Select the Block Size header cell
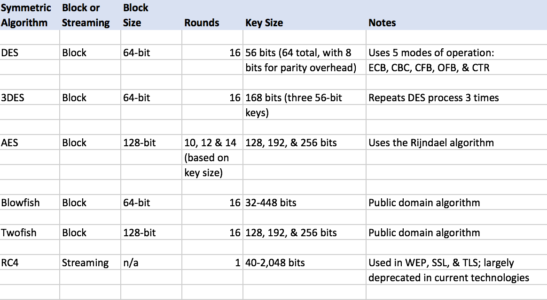The width and height of the screenshot is (547, 300). (x=135, y=15)
